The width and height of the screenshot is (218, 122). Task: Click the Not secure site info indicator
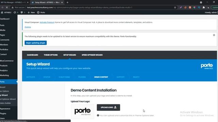point(18,7)
